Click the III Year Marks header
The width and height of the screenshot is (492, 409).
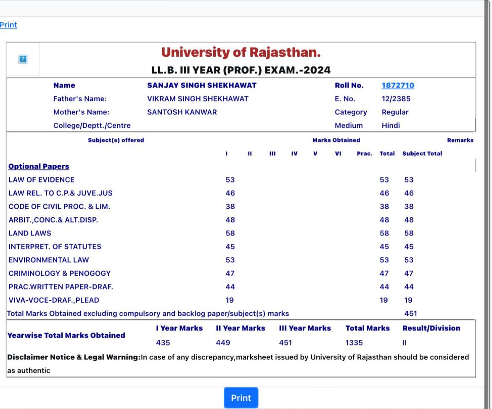[x=305, y=328]
